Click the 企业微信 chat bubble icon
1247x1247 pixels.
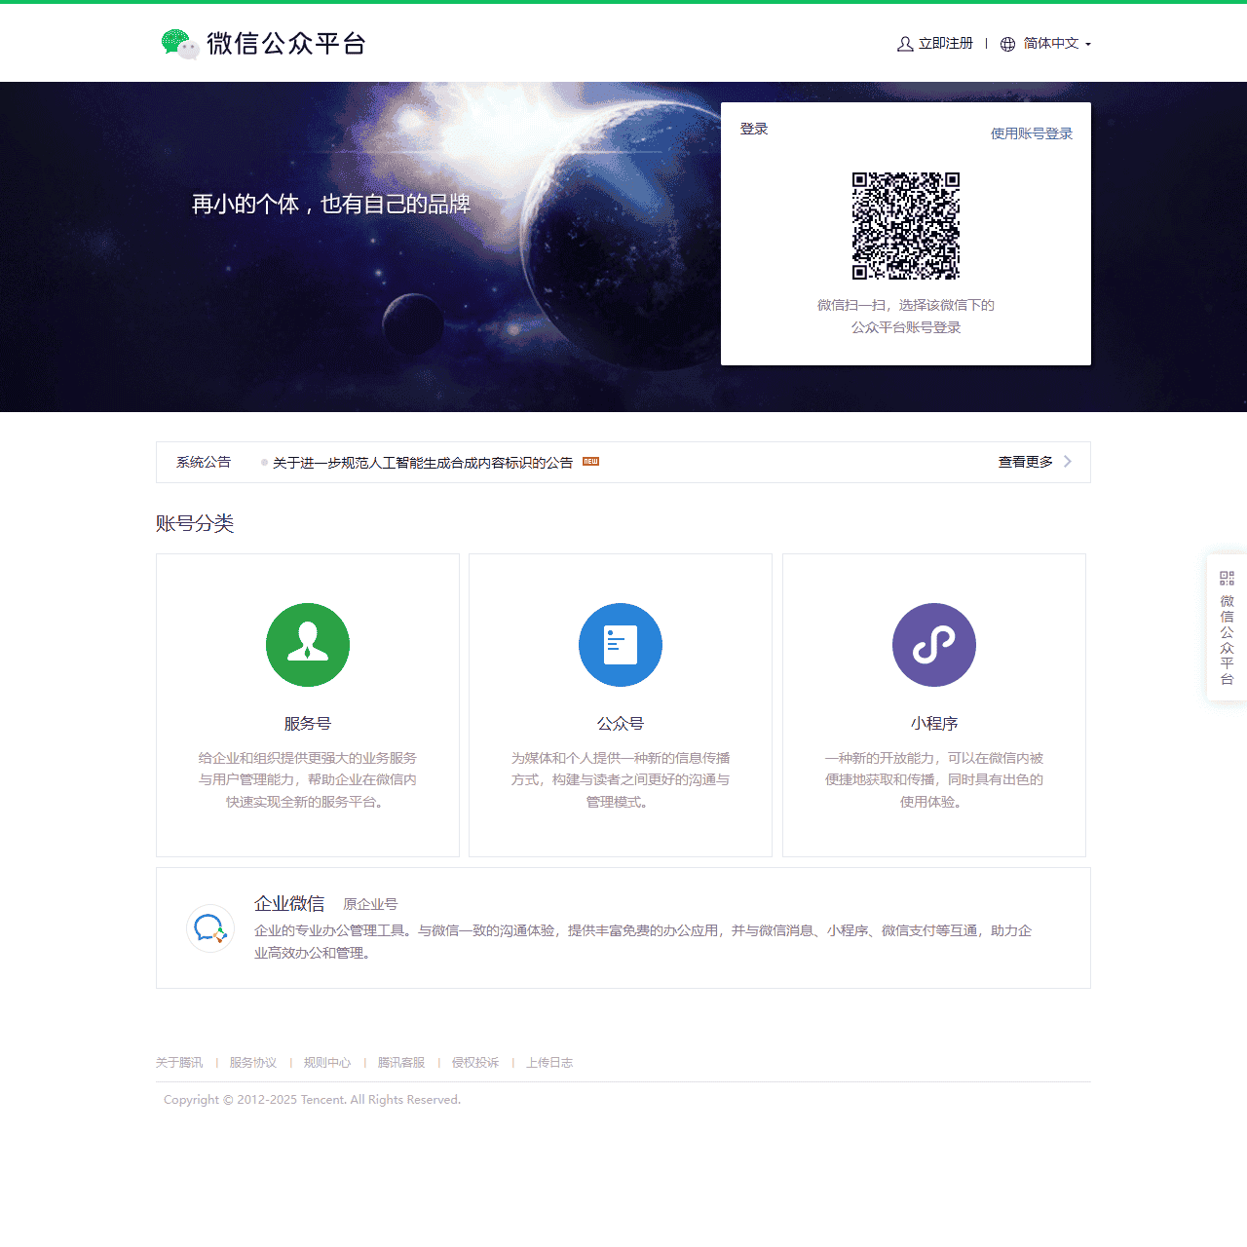(x=210, y=928)
